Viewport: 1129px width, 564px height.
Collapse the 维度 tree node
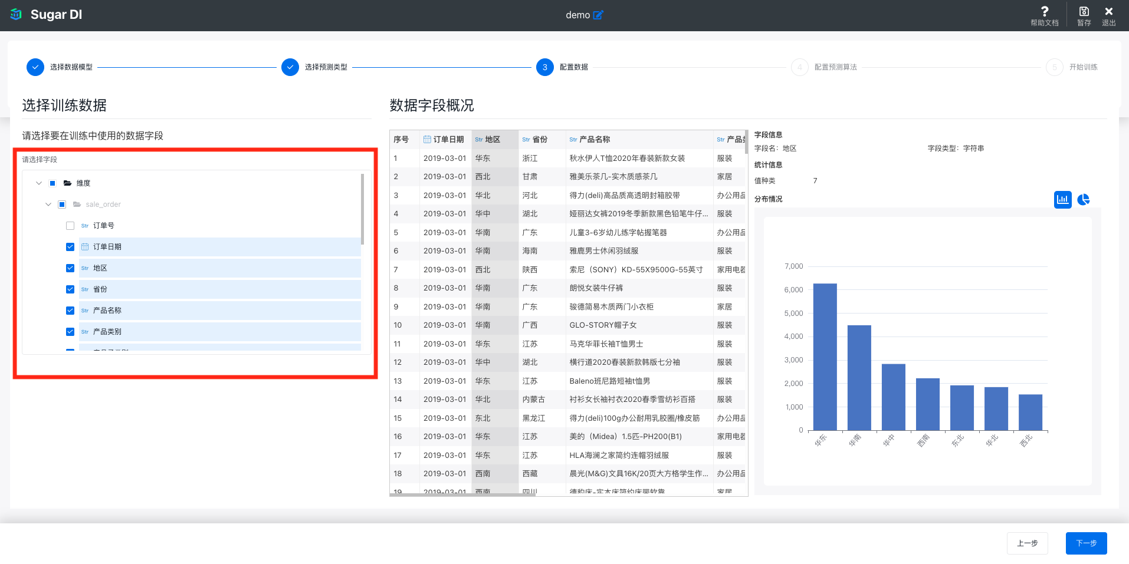pos(39,183)
